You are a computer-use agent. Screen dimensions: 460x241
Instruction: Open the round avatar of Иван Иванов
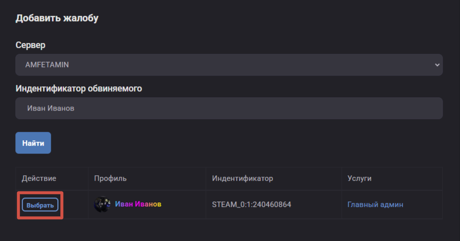tap(102, 204)
